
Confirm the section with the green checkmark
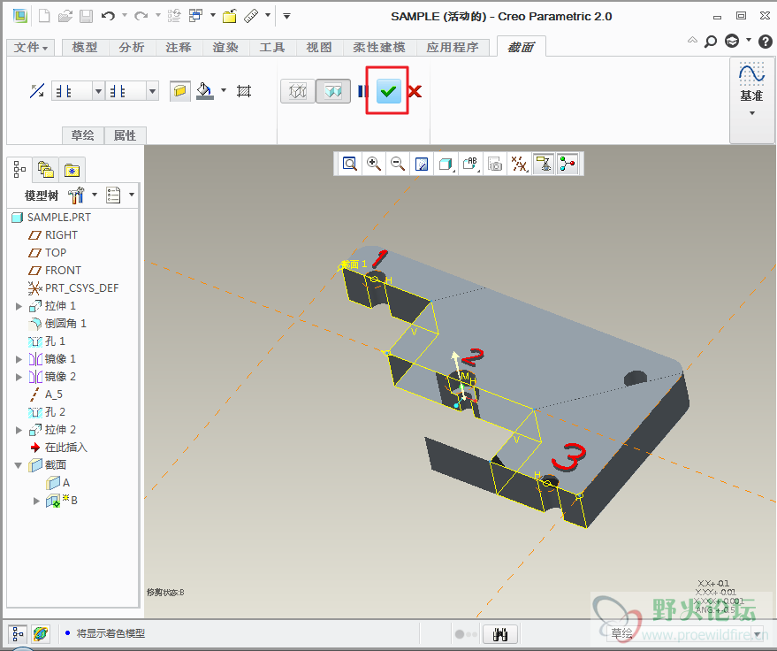pyautogui.click(x=389, y=91)
